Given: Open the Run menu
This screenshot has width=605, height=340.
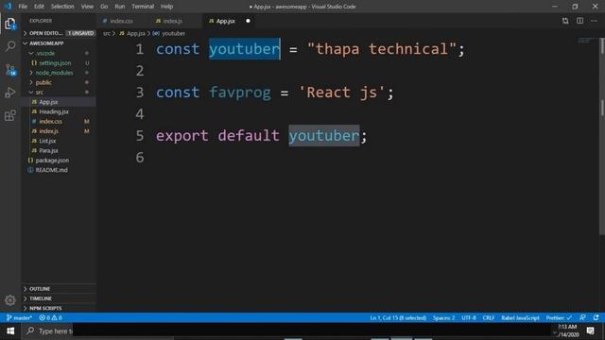Looking at the screenshot, I should (x=120, y=7).
